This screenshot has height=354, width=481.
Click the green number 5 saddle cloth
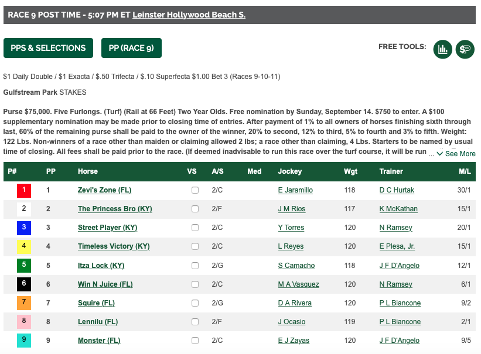[24, 266]
